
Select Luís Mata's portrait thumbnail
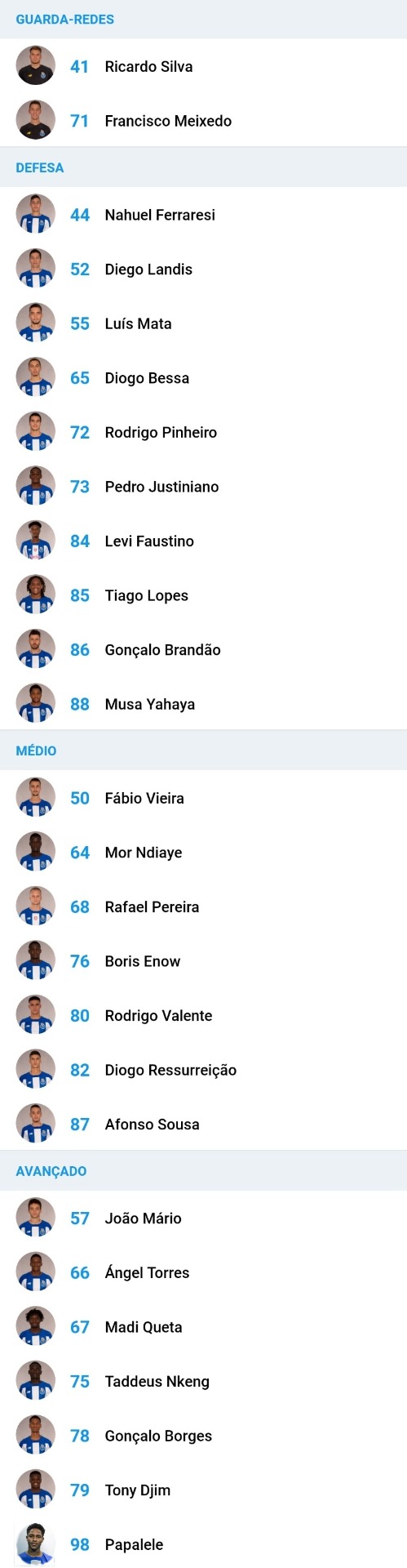35,323
